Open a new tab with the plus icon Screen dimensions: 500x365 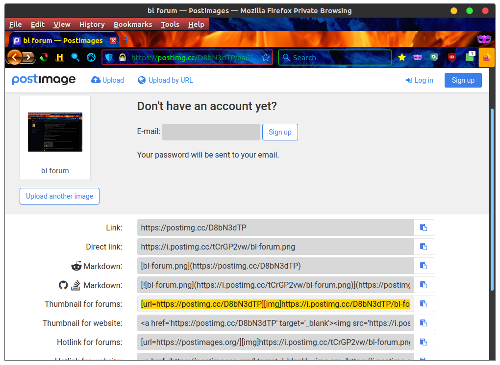(x=126, y=40)
